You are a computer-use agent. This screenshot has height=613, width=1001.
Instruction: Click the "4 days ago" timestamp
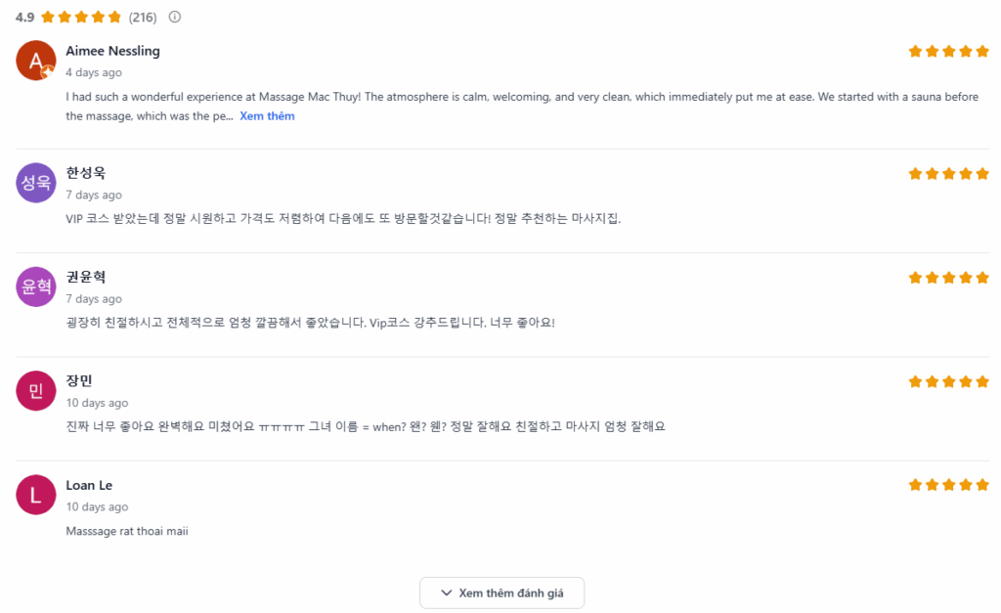[x=94, y=72]
